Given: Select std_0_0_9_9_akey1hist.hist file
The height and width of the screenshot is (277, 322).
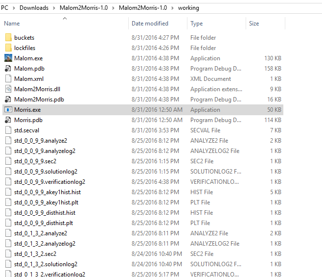Looking at the screenshot, I should [x=47, y=192].
